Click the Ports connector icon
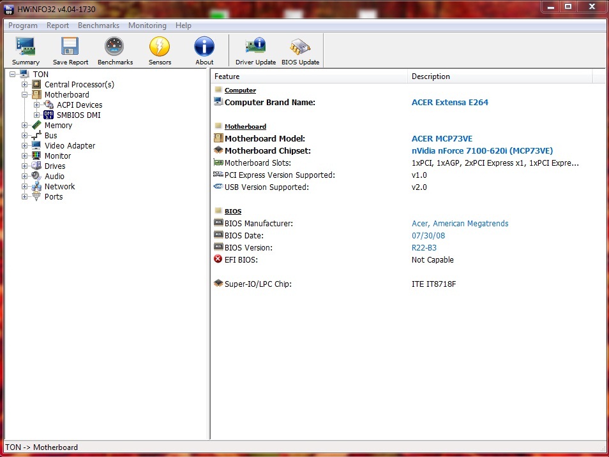 [36, 196]
